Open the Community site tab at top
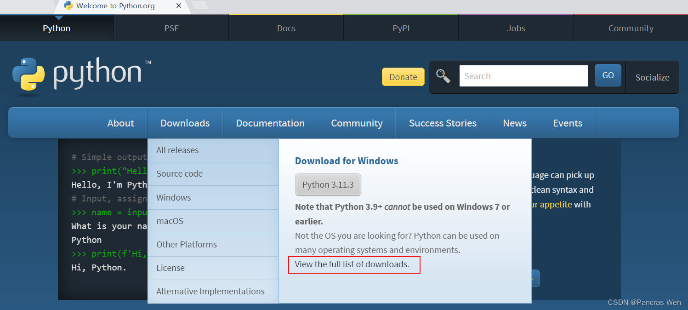This screenshot has width=688, height=310. (631, 28)
